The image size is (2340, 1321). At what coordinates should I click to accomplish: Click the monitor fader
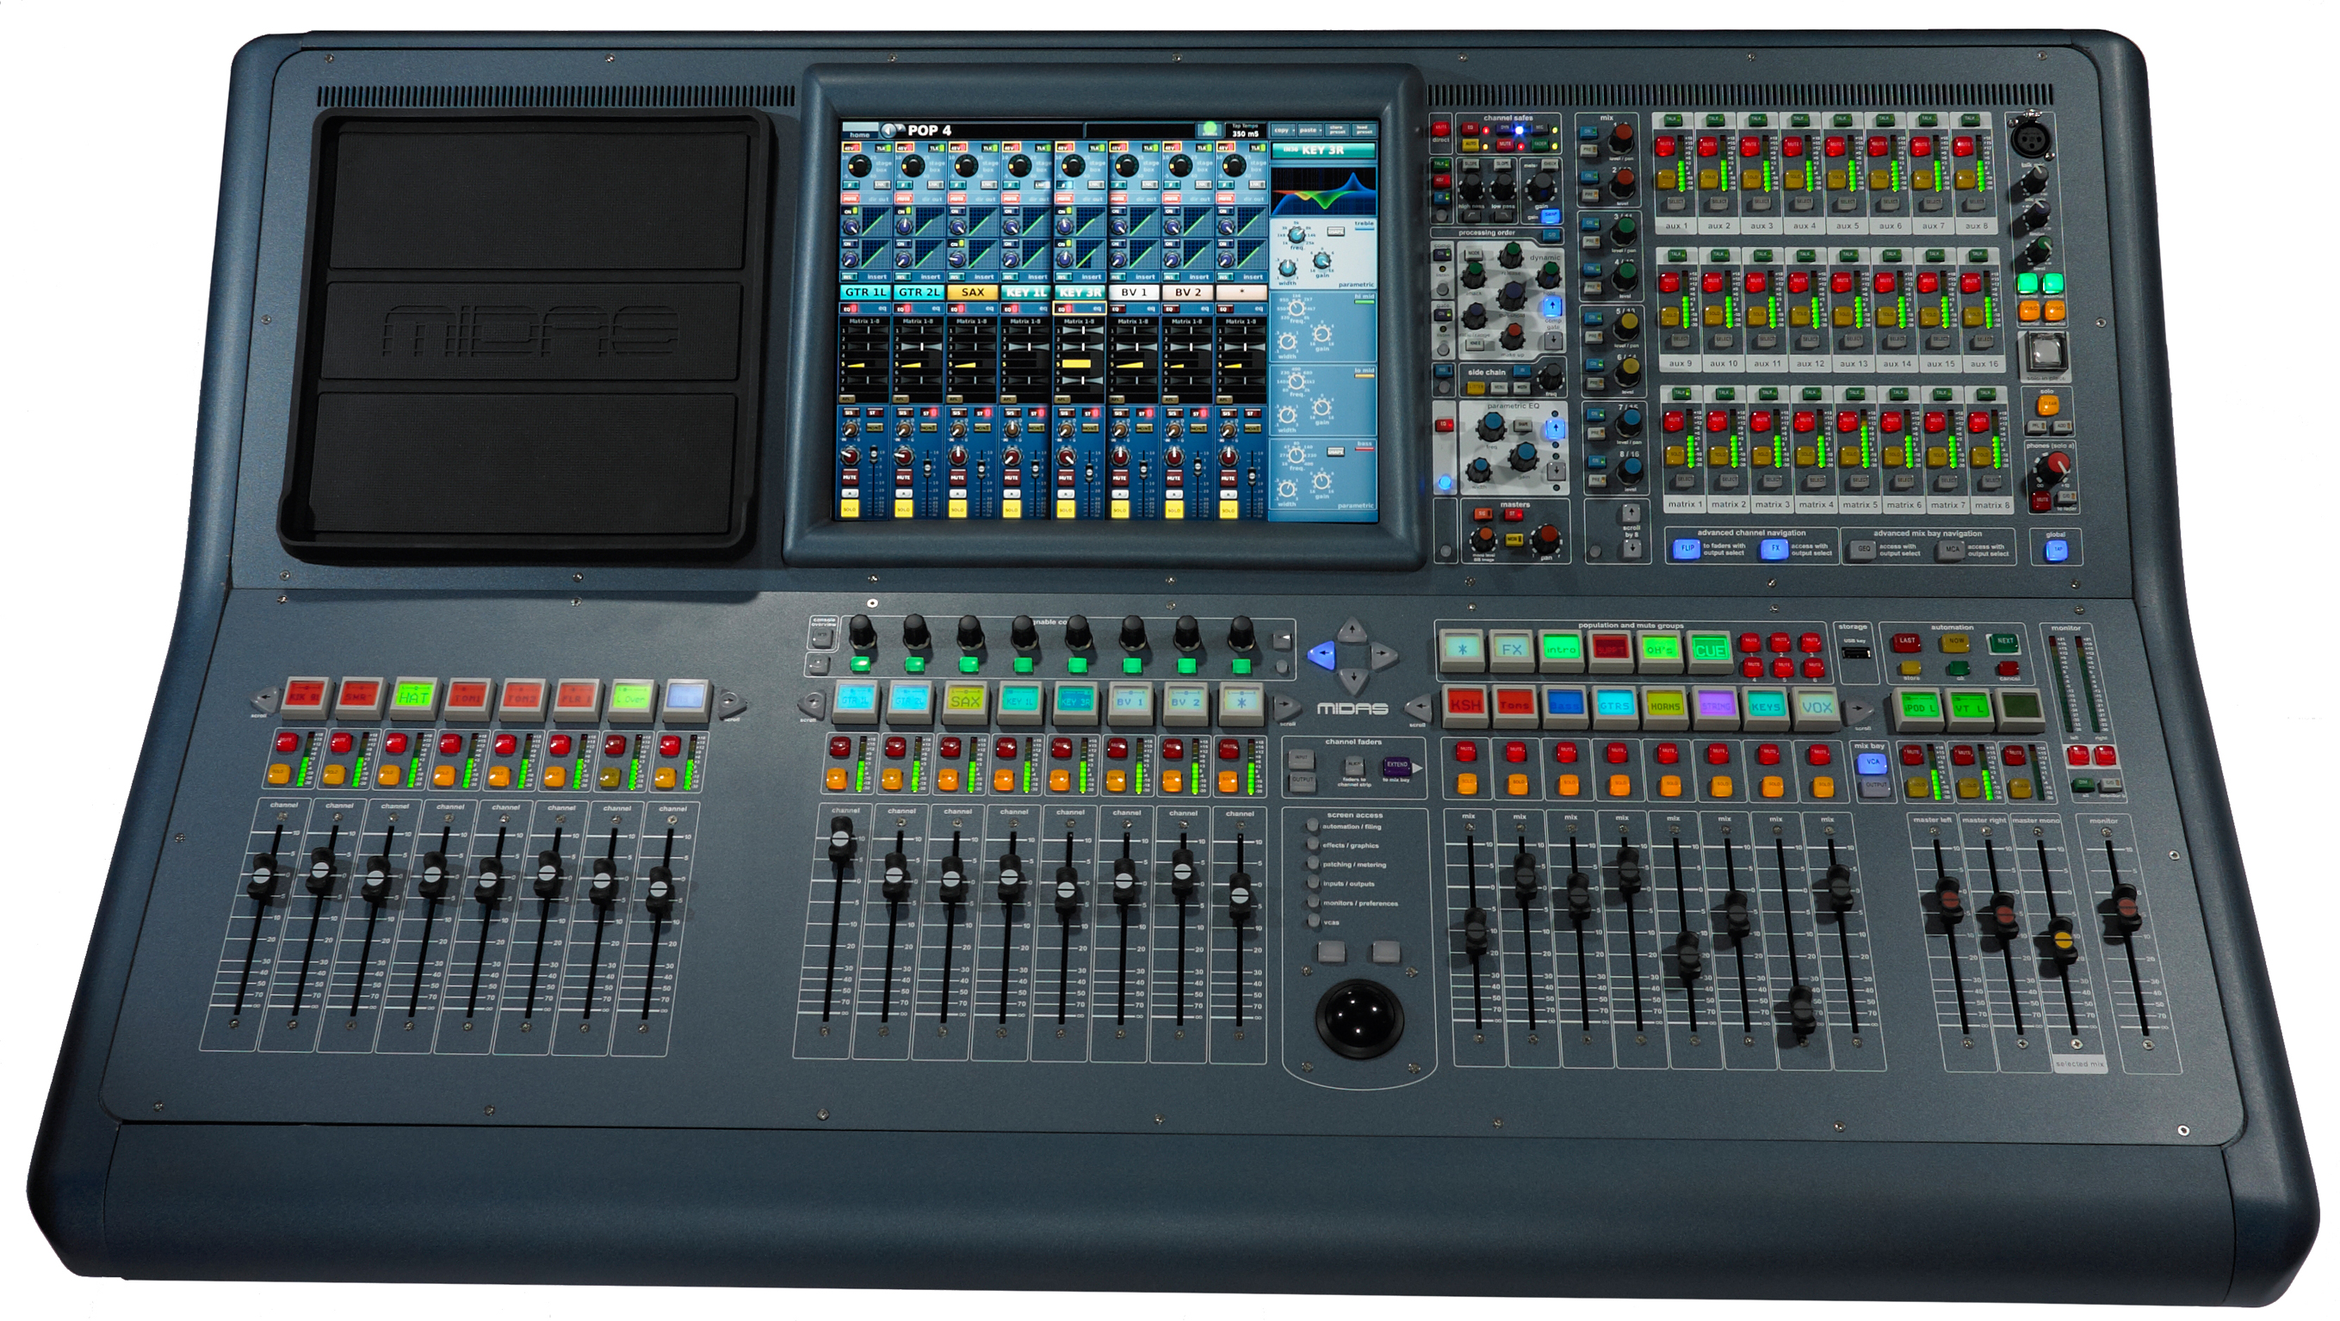pyautogui.click(x=2126, y=906)
